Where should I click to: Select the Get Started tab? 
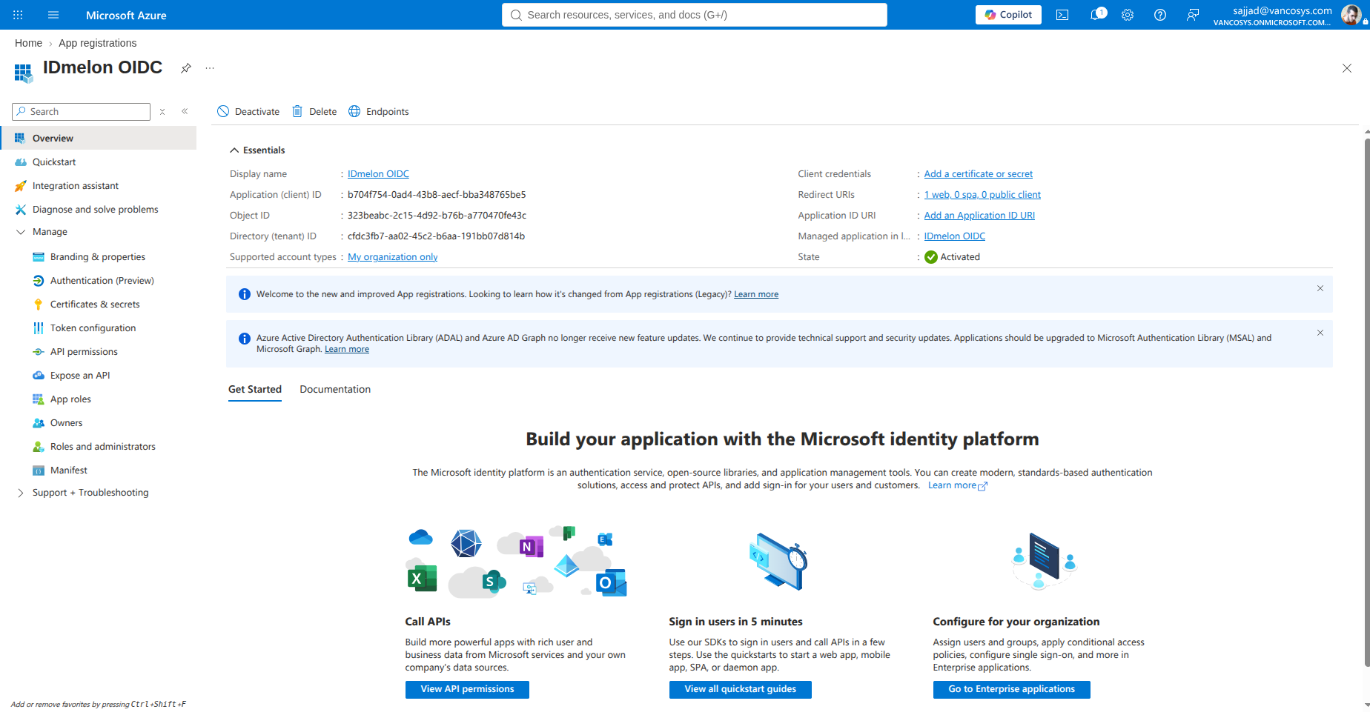coord(255,390)
